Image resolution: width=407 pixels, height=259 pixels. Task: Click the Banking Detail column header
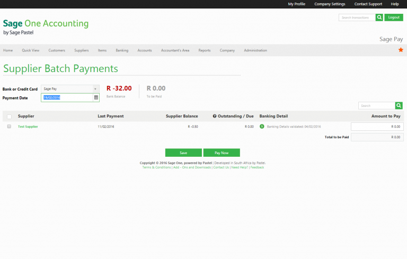(273, 116)
